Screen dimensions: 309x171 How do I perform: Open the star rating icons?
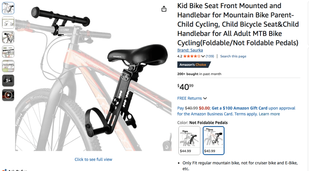coord(192,56)
